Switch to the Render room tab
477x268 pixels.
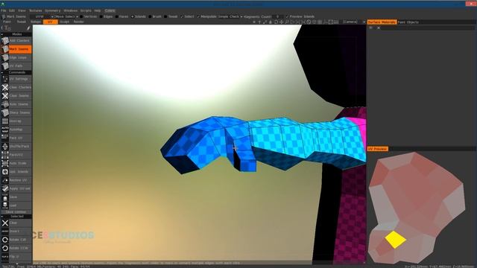point(78,22)
